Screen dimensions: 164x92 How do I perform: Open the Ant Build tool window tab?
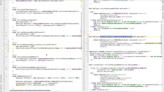pyautogui.click(x=163, y=16)
